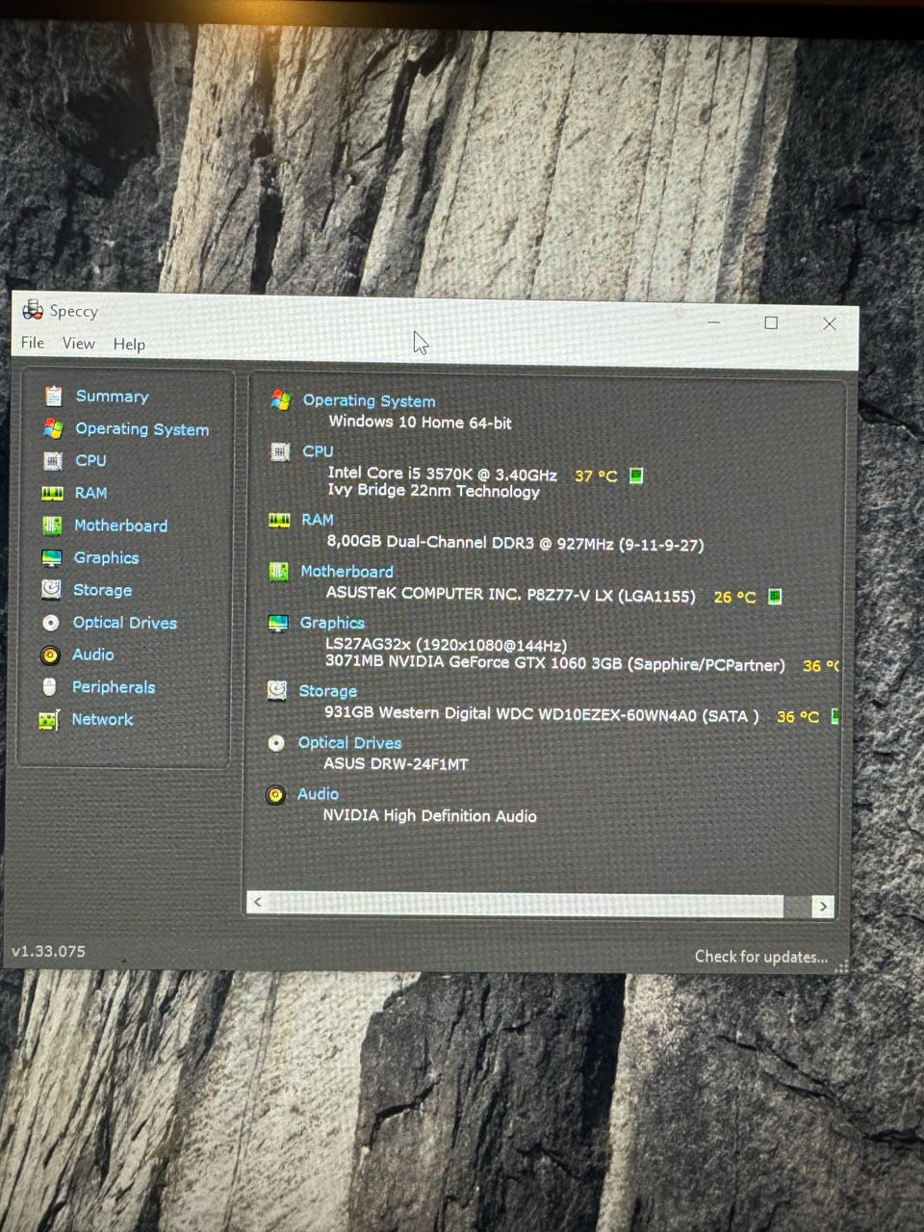Click the Operating System Windows flag sidebar icon
This screenshot has height=1232, width=924.
[54, 428]
